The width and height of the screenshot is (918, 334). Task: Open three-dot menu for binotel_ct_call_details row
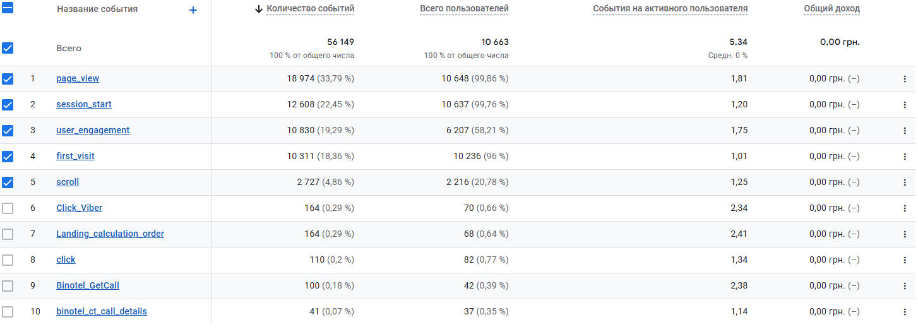(905, 312)
